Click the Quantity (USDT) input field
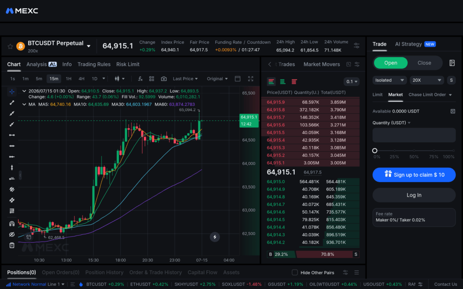This screenshot has height=289, width=463. tap(414, 135)
